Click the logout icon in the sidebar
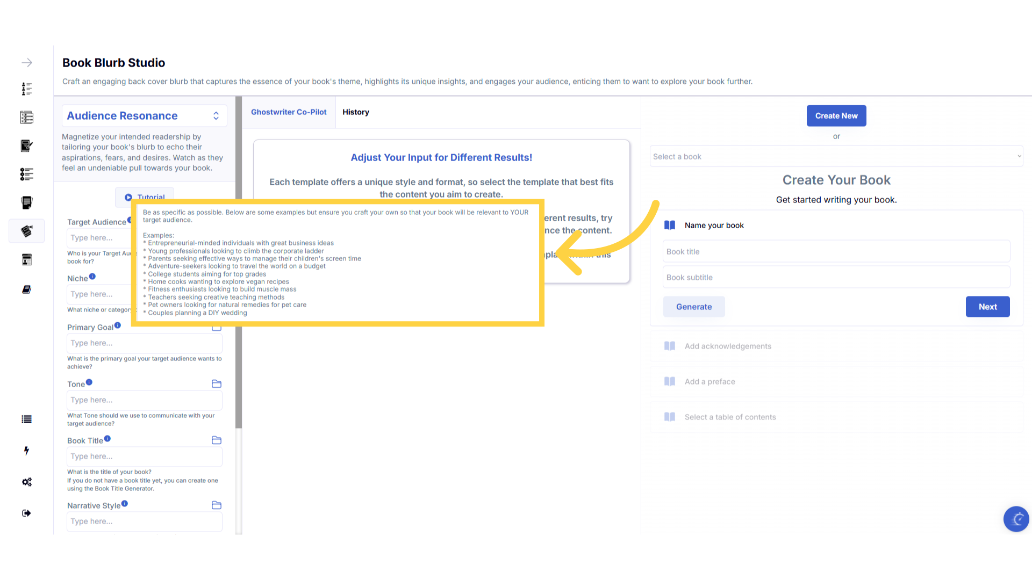The image size is (1032, 580). [x=26, y=513]
